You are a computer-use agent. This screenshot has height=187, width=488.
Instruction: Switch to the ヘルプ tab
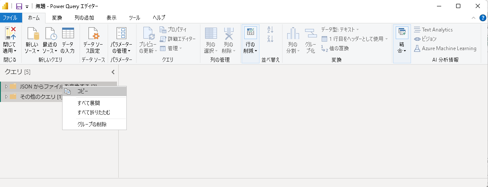159,18
